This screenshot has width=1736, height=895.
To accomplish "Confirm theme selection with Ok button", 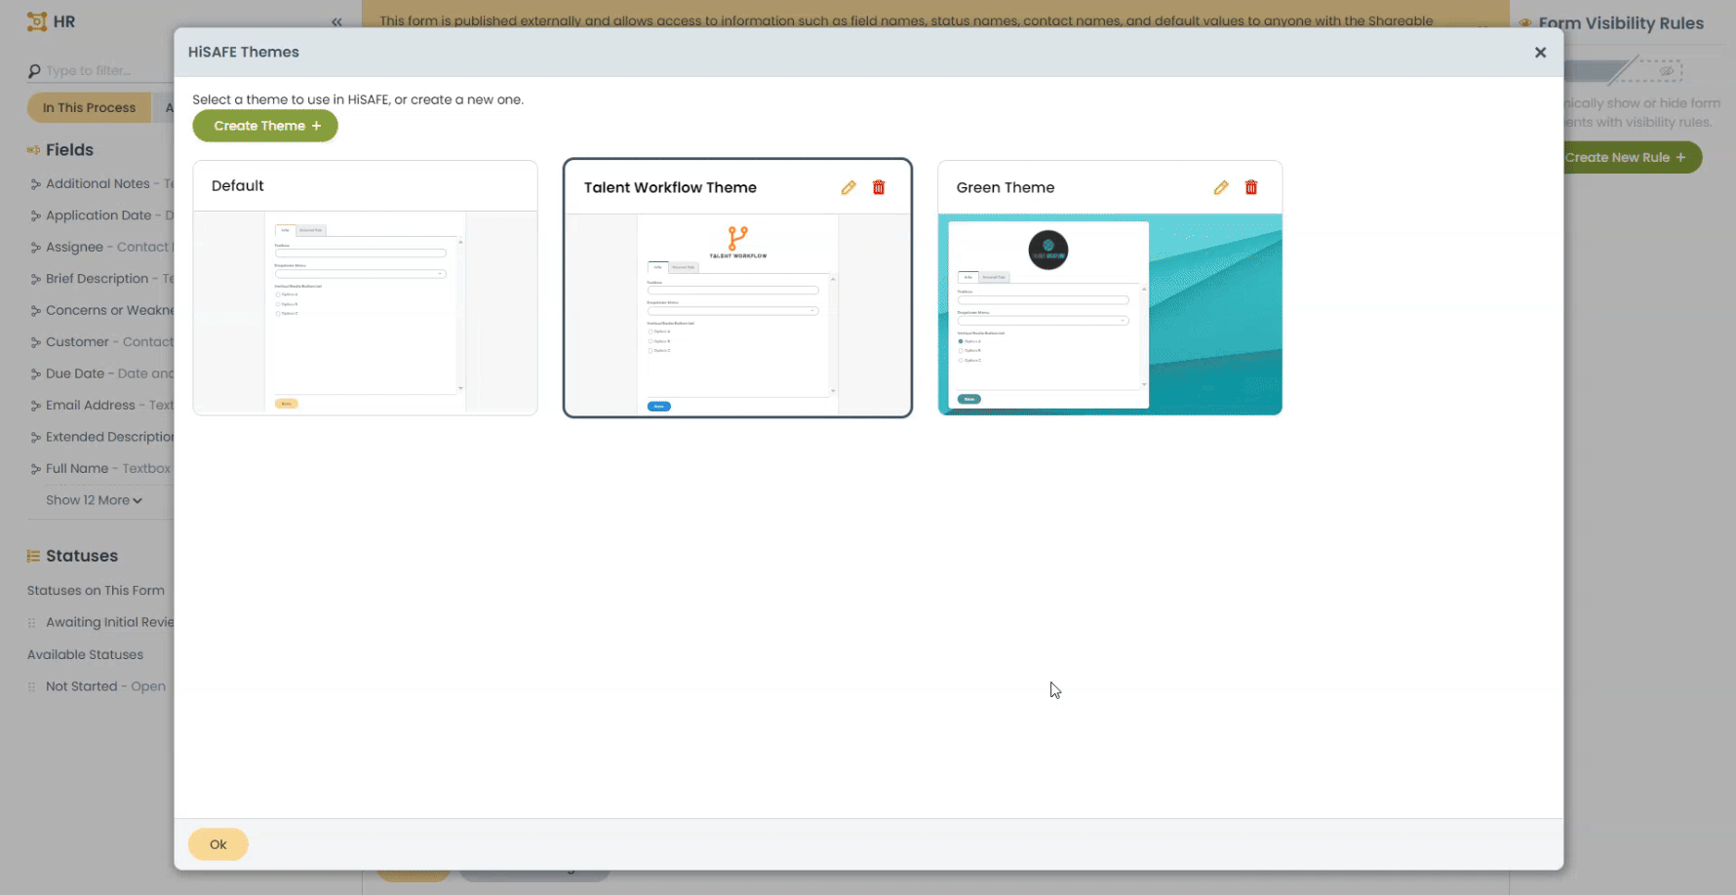I will (218, 844).
